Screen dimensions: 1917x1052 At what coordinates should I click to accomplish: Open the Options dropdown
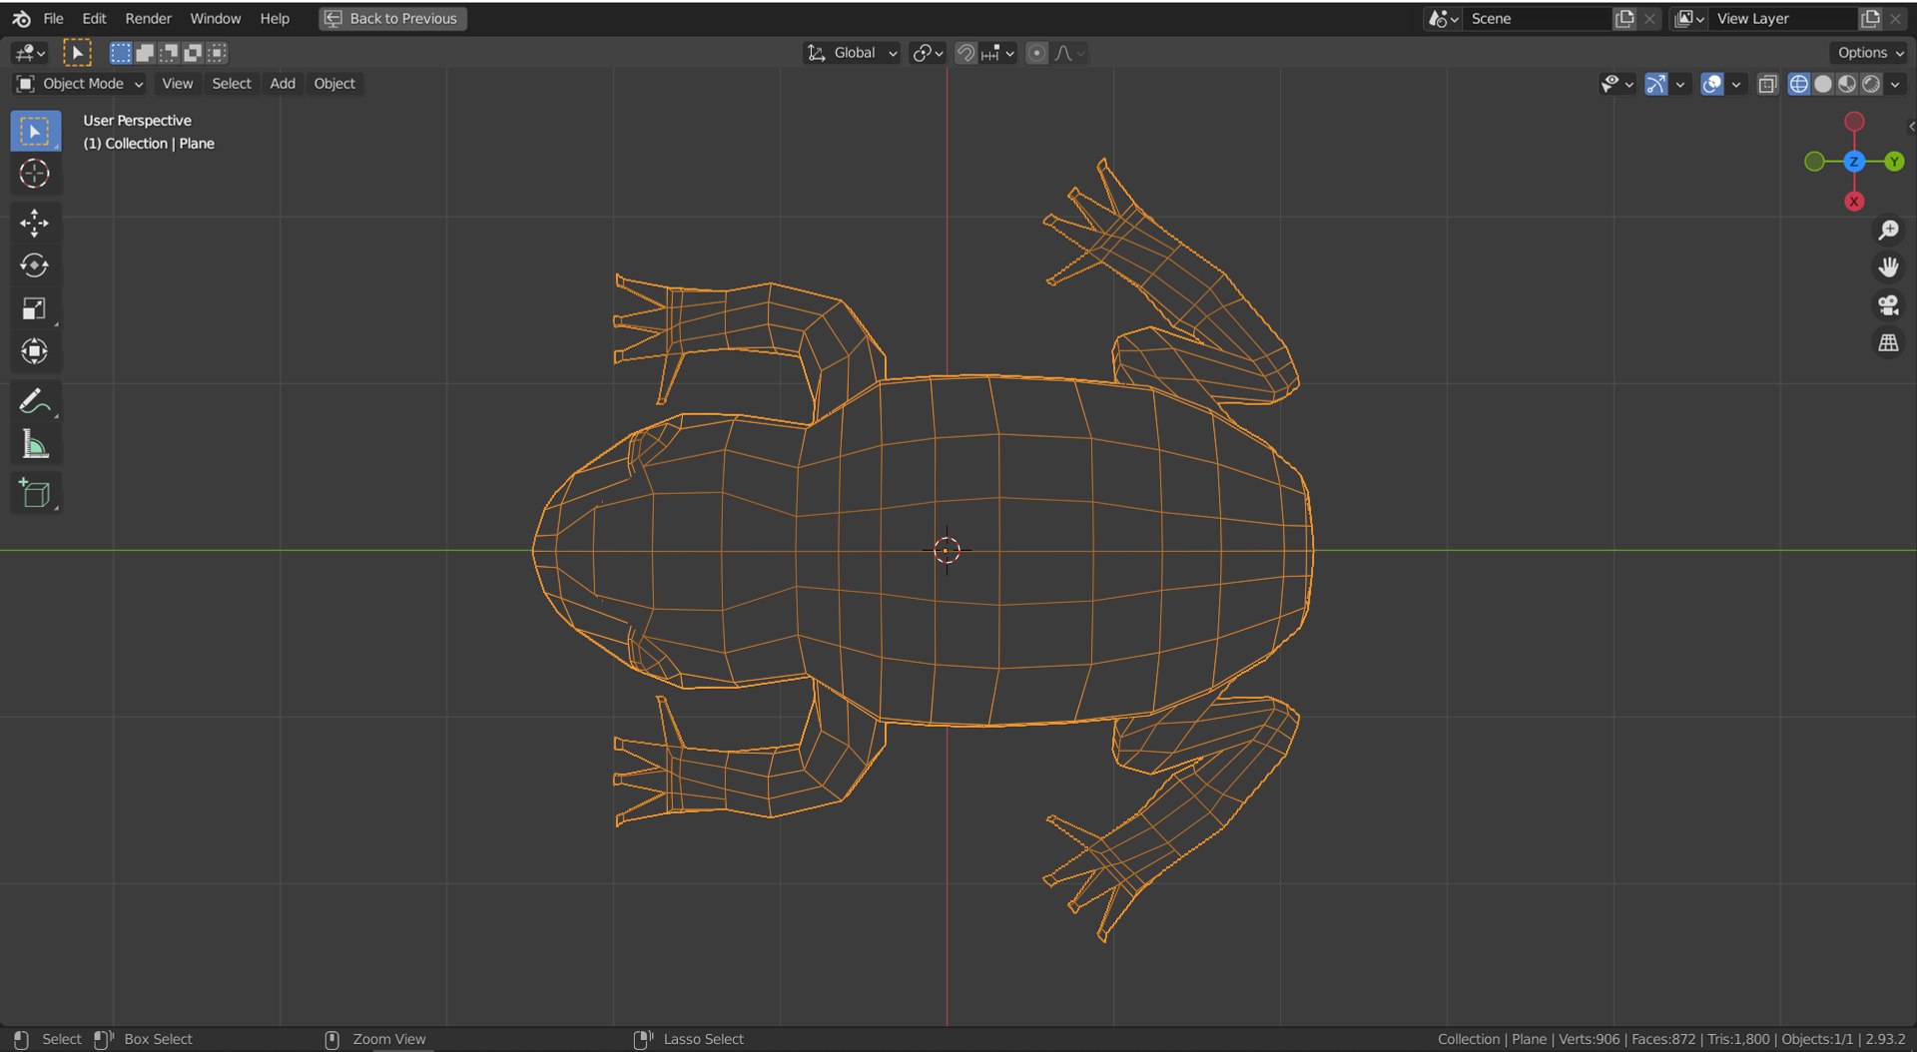click(x=1871, y=53)
